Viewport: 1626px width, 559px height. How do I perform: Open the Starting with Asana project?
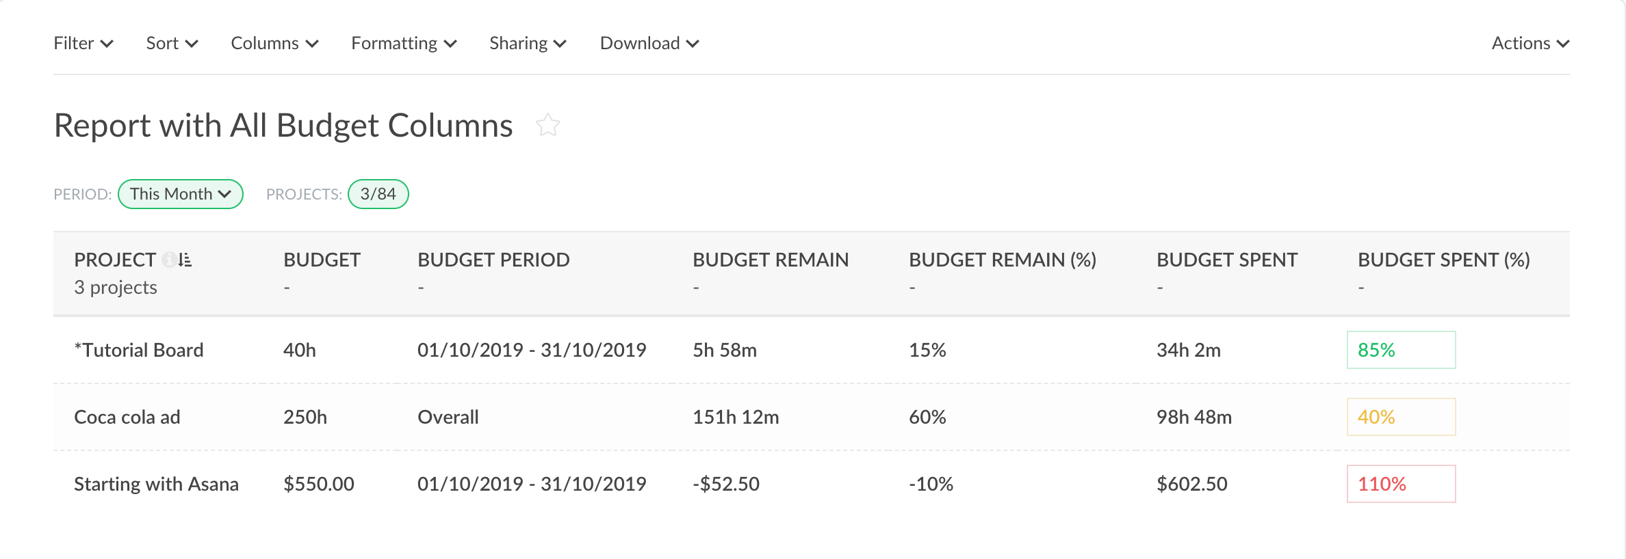tap(156, 484)
